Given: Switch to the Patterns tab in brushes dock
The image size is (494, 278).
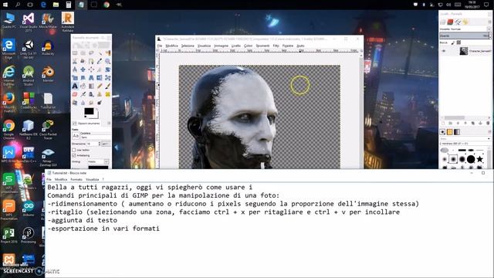Looking at the screenshot, I should pos(449,132).
